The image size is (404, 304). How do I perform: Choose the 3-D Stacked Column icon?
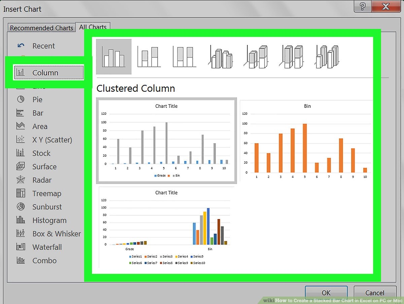pos(257,57)
